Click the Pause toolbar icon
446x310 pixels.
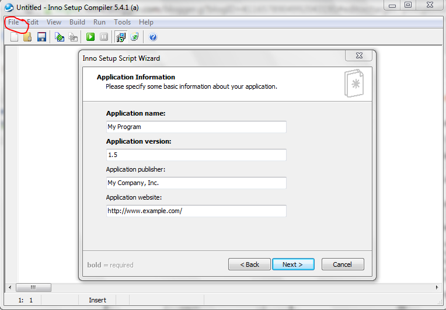[104, 37]
